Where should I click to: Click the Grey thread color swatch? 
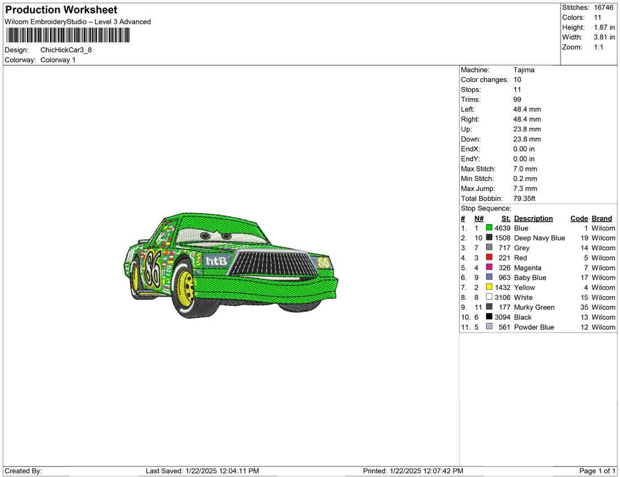pyautogui.click(x=489, y=247)
